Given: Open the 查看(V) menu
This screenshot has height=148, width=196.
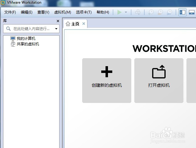Looking at the screenshot, I should click(x=43, y=12).
